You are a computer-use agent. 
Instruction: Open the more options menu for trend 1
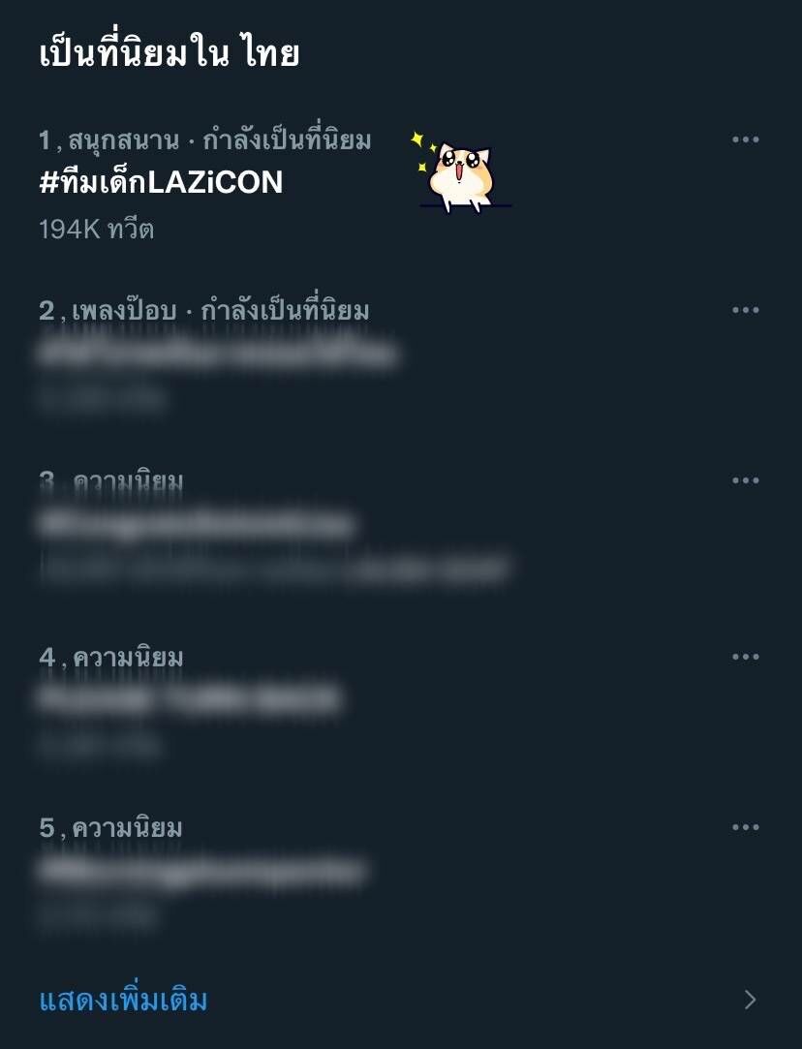(745, 139)
